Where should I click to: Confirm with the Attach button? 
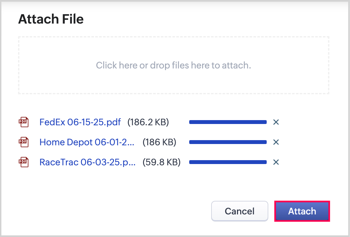(x=302, y=211)
